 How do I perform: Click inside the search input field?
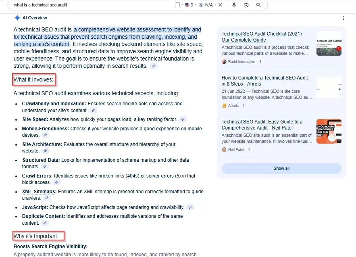(81, 5)
